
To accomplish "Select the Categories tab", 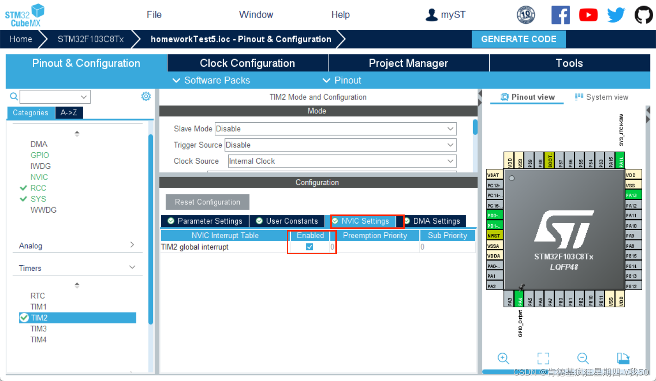I will (30, 113).
